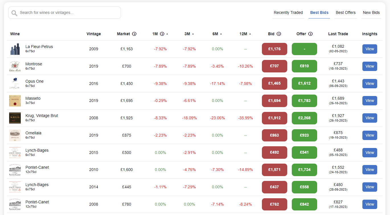Sort by the 12M column arrow
The width and height of the screenshot is (390, 215).
[x=250, y=34]
